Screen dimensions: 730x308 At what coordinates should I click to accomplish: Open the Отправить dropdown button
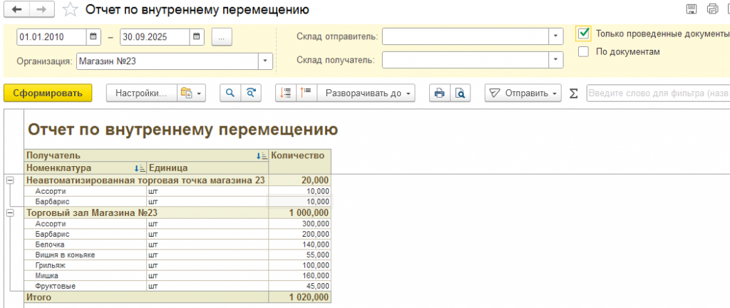pyautogui.click(x=523, y=93)
